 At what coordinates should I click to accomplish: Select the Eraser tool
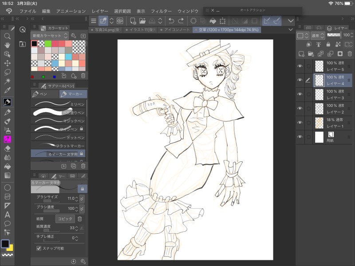coord(7,149)
